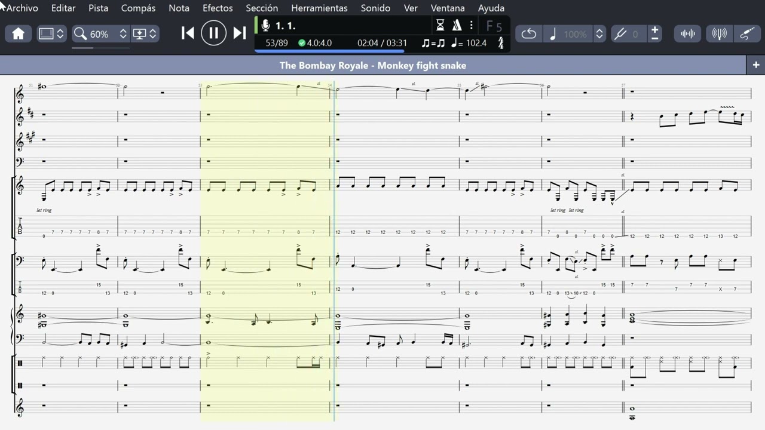Screen dimensions: 765x430
Task: Open the current track selector "1. 1."
Action: (285, 26)
